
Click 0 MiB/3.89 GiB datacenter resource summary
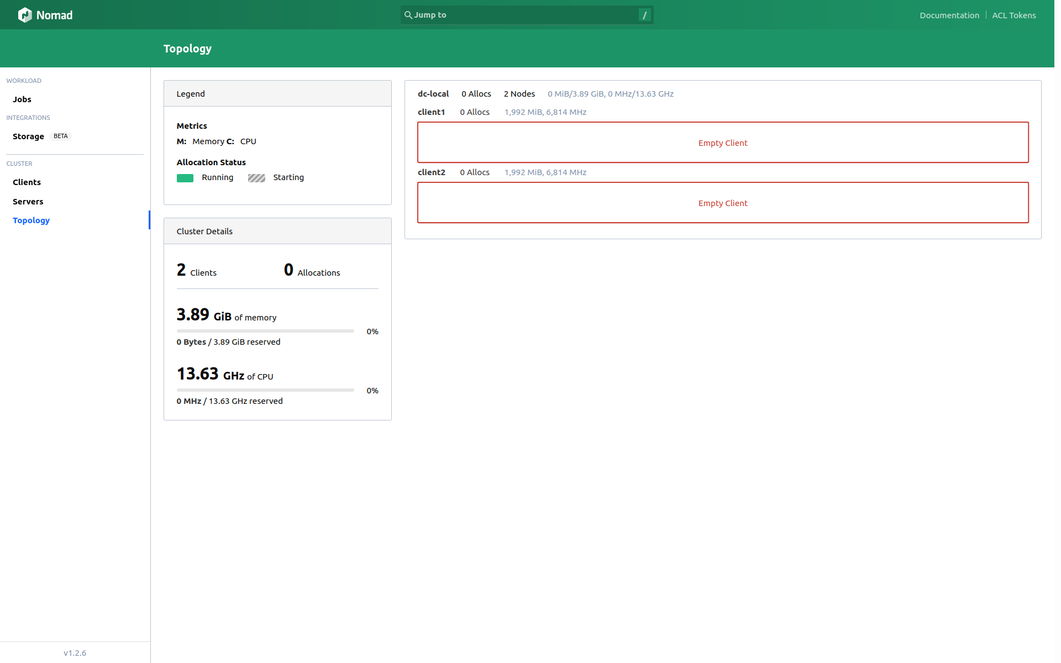pyautogui.click(x=611, y=94)
